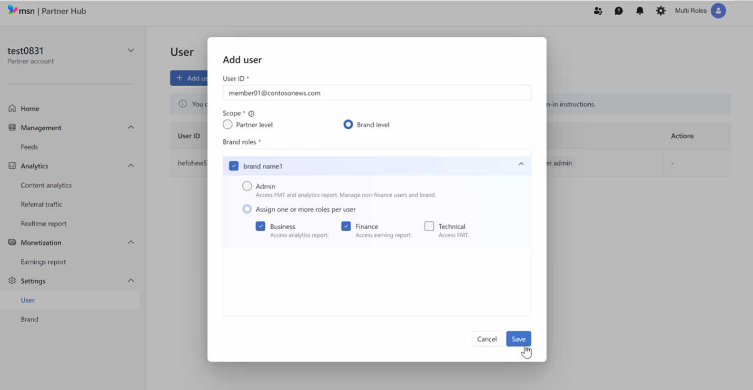This screenshot has width=753, height=390.
Task: Go to Earnings report in the sidebar
Action: (43, 261)
